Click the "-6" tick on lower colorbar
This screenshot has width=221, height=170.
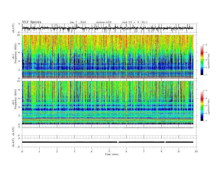(206, 113)
